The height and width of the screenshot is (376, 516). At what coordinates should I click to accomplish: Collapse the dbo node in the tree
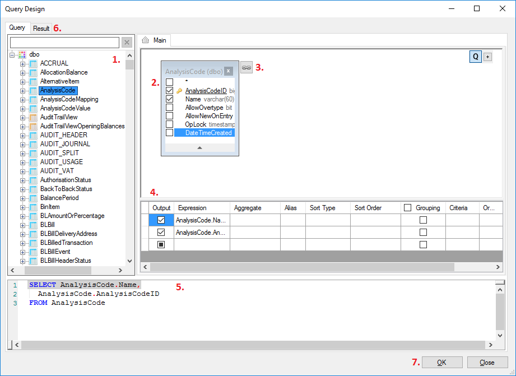12,54
